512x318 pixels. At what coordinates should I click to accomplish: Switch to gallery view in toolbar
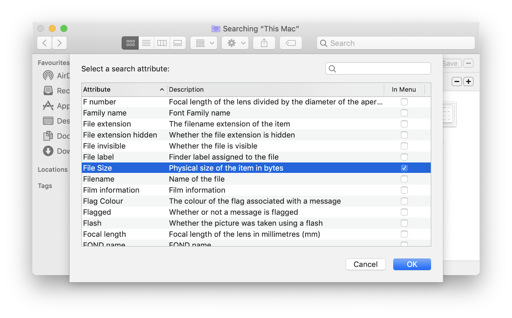point(178,43)
